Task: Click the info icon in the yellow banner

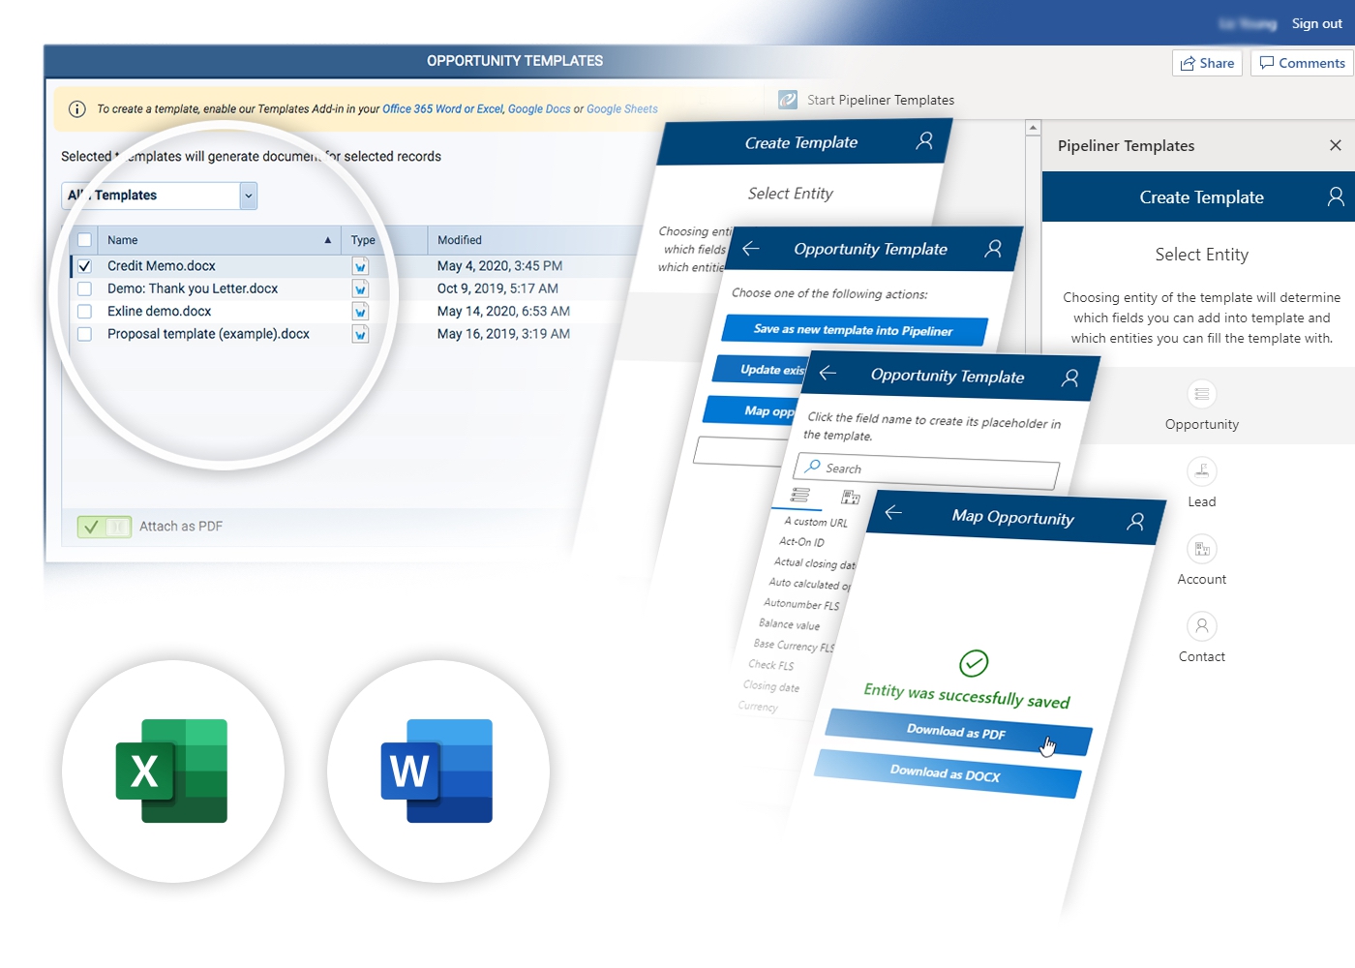Action: (x=77, y=109)
